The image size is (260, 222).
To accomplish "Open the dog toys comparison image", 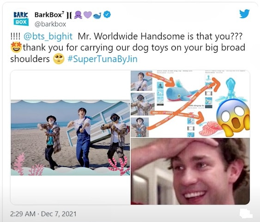I will point(190,104).
